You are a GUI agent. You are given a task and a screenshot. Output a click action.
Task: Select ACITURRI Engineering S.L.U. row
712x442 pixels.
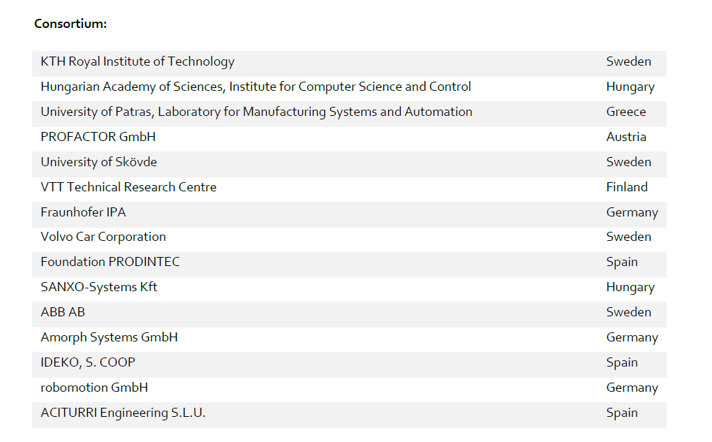(x=123, y=413)
